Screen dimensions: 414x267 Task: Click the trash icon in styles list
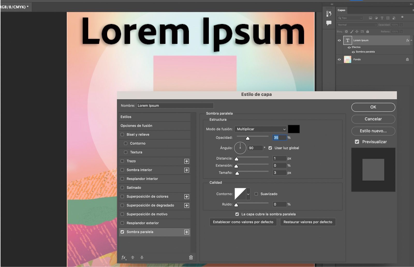click(191, 257)
